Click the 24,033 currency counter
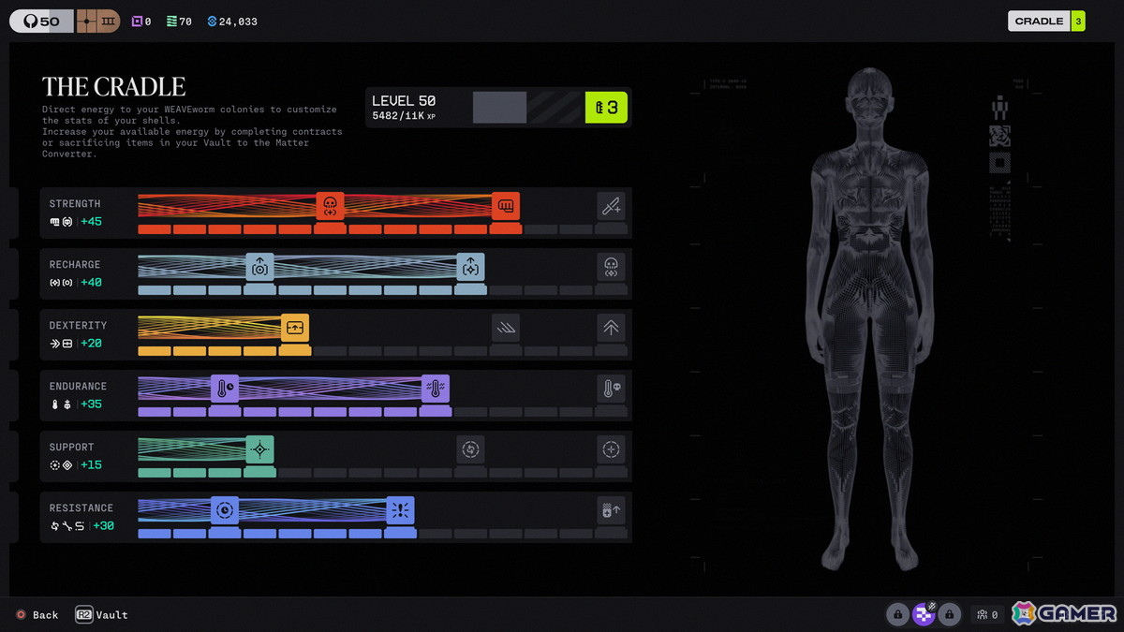 (231, 22)
